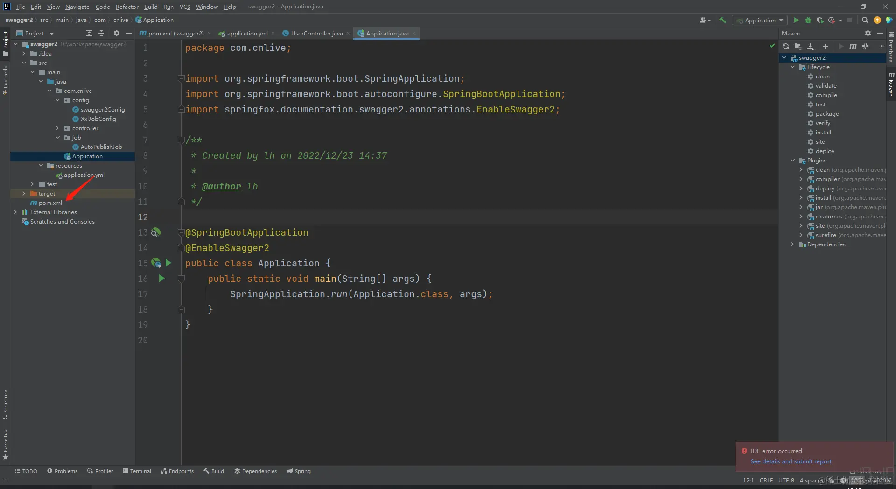Open the user account dropdown in toolbar

coord(705,20)
